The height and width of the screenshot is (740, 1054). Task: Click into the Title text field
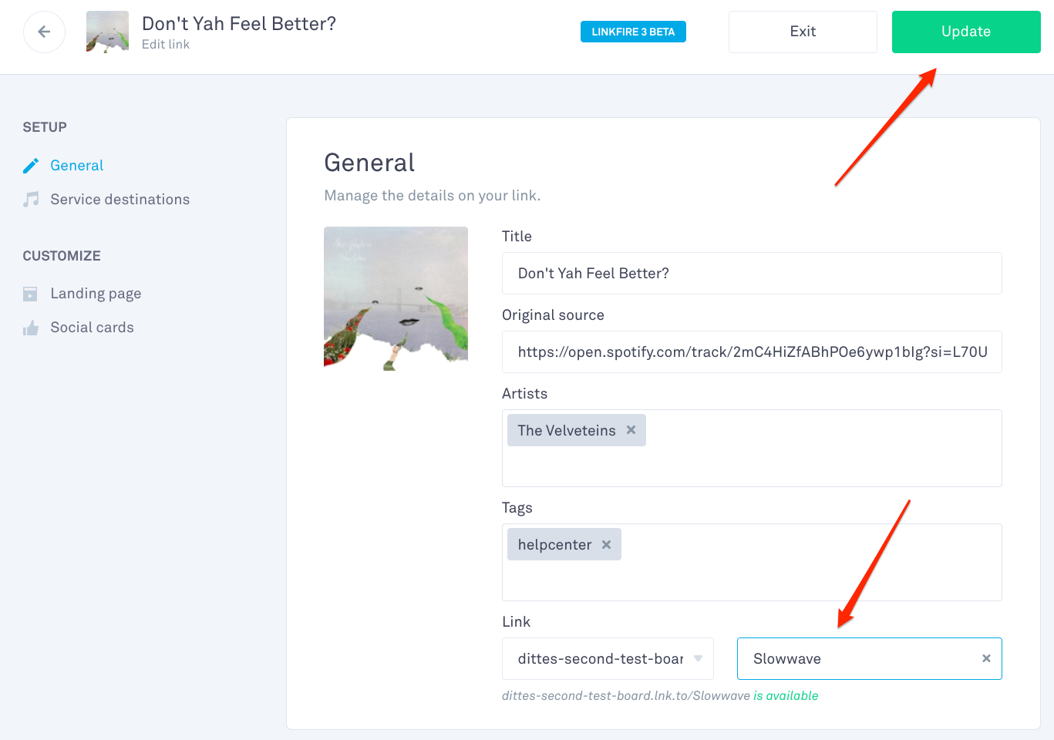click(752, 274)
